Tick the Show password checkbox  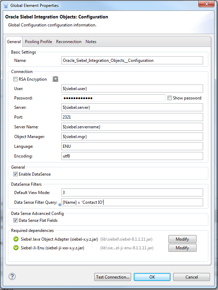169,98
